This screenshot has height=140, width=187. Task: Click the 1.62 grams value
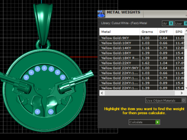[146, 63]
